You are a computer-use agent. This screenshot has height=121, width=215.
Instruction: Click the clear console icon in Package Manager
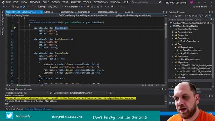pos(111,93)
